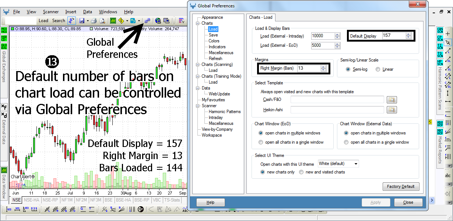Open print preview with the magnifier page icon
This screenshot has height=221, width=453.
(102, 21)
